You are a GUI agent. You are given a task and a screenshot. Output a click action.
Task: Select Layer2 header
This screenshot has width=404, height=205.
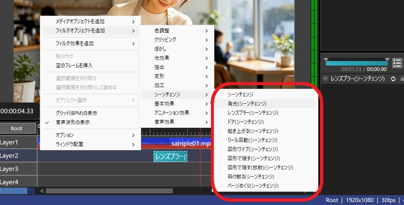pyautogui.click(x=18, y=156)
